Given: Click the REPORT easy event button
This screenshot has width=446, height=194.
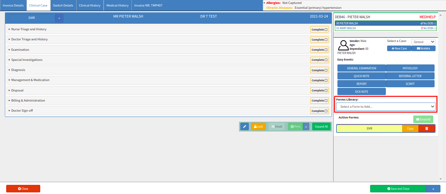Looking at the screenshot, I should pos(362,84).
